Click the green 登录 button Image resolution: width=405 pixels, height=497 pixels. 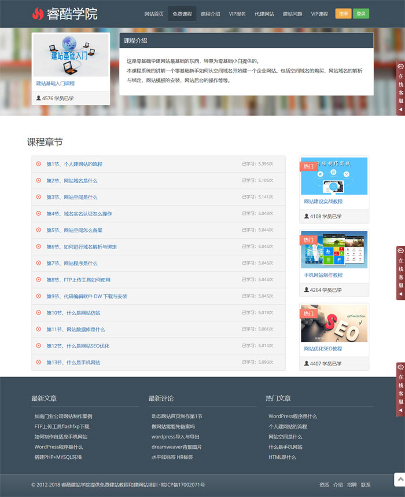(x=361, y=13)
